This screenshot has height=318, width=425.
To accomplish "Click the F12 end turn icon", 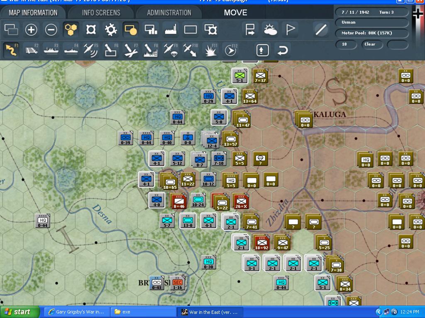I will 231,50.
